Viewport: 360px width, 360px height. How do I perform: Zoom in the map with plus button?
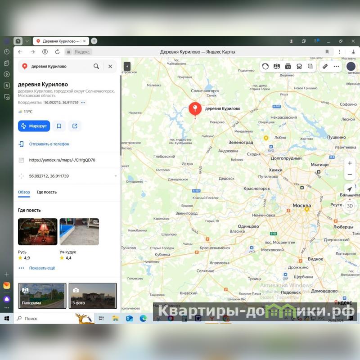(x=350, y=163)
